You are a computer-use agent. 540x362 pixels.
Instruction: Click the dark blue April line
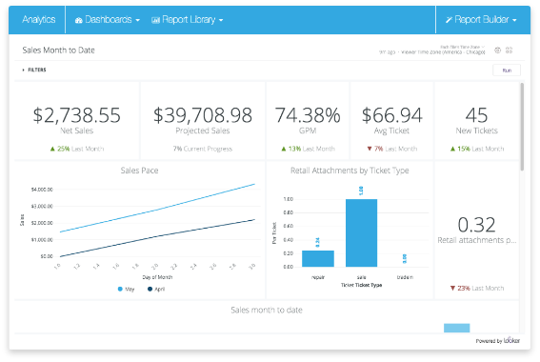tap(157, 237)
